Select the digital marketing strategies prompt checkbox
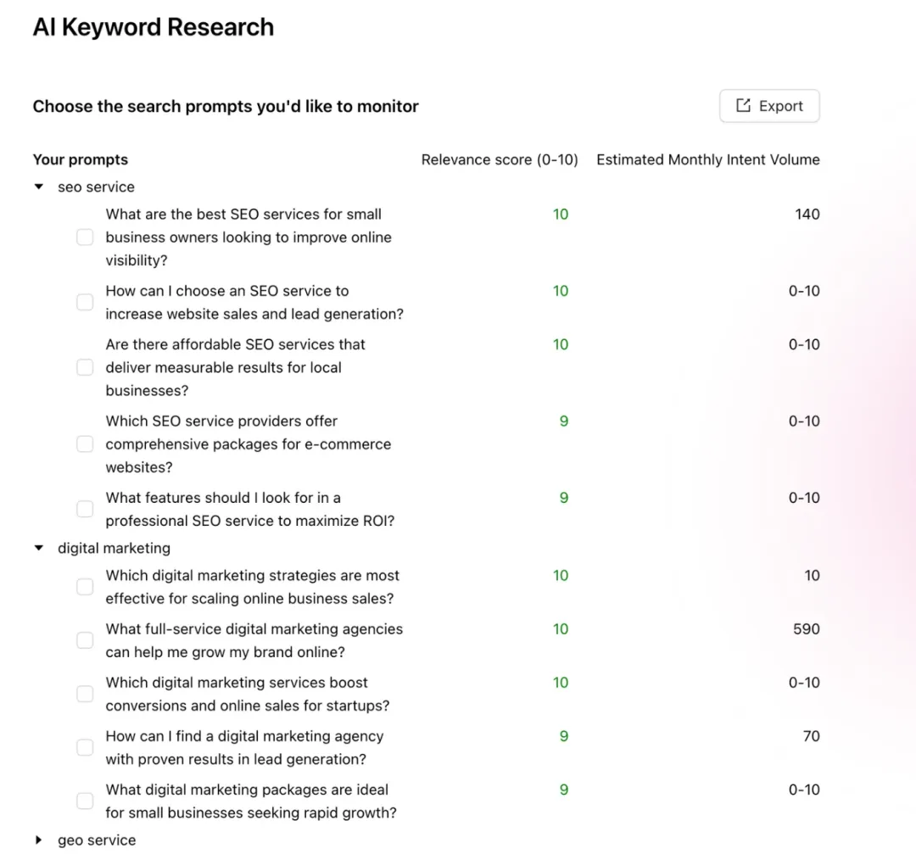 point(85,587)
